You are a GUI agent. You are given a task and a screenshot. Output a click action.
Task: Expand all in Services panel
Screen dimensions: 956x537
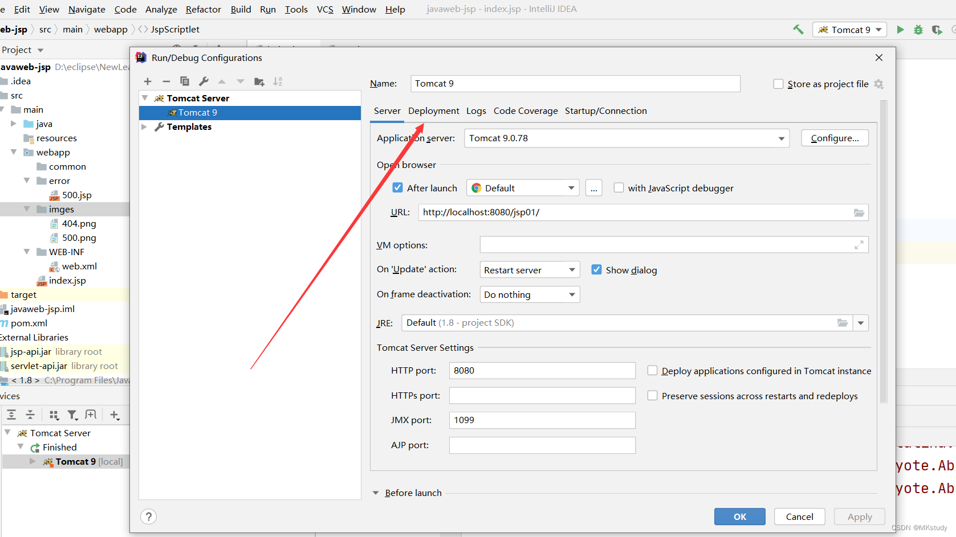click(x=11, y=415)
